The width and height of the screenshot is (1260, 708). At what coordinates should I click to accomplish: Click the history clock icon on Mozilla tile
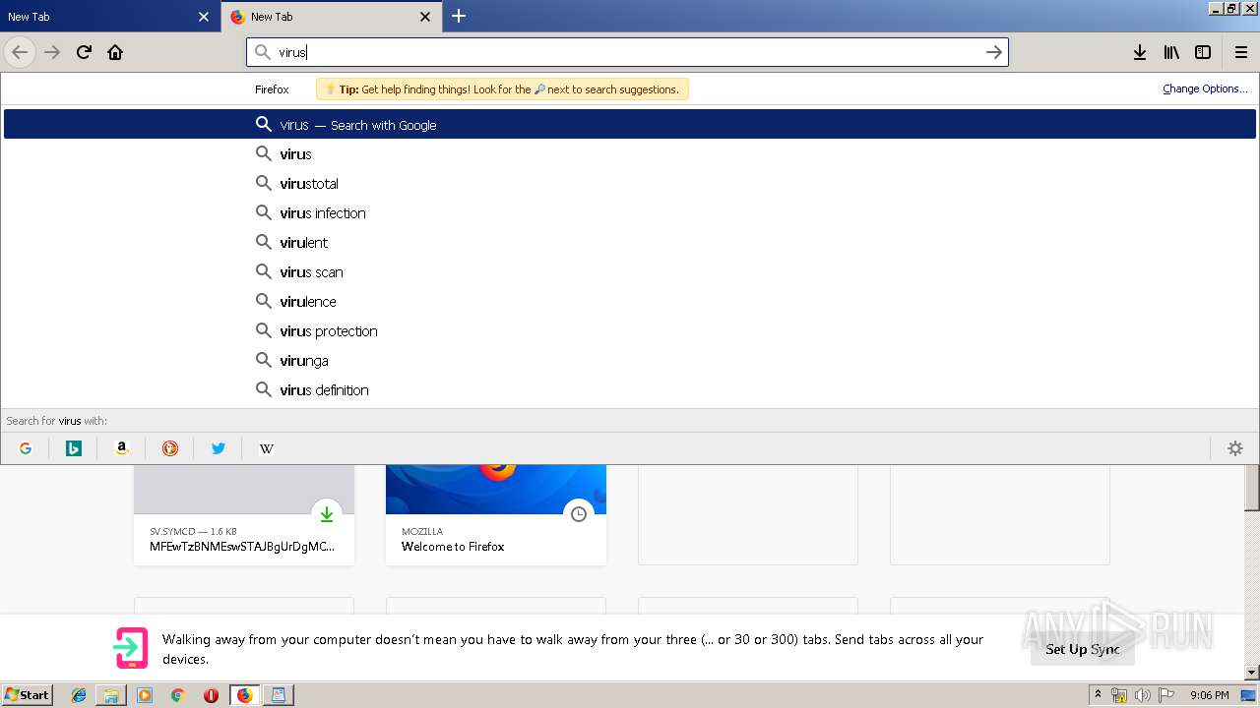[x=579, y=514]
